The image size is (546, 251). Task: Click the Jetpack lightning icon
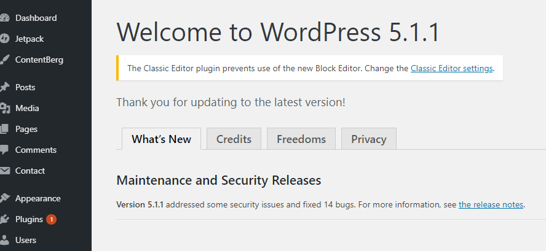coord(4,39)
